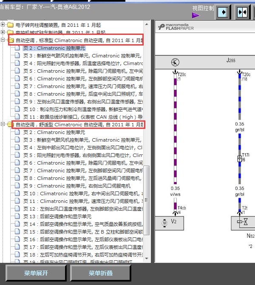Open 舒适型 页 7：左侧脚部空间风门伺服电机
This screenshot has width=255, height=285.
[83, 171]
